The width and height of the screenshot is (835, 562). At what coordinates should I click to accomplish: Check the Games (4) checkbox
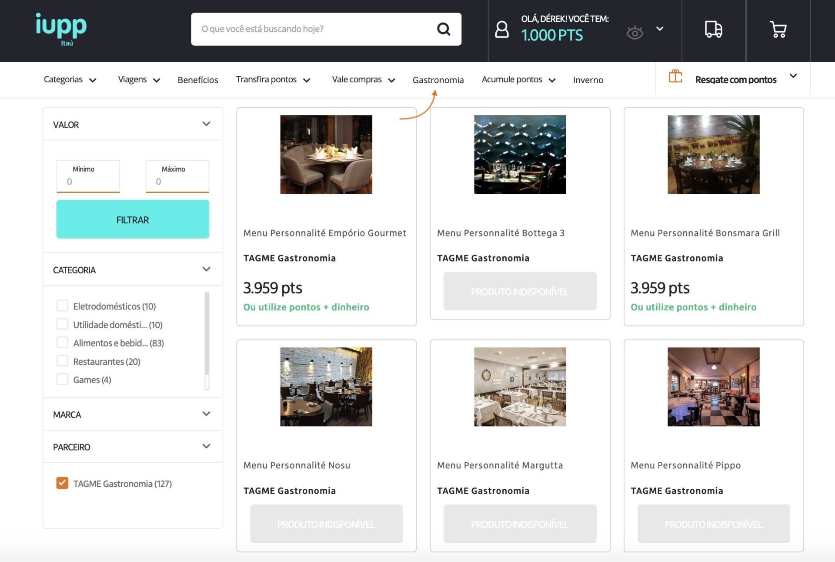(x=62, y=379)
